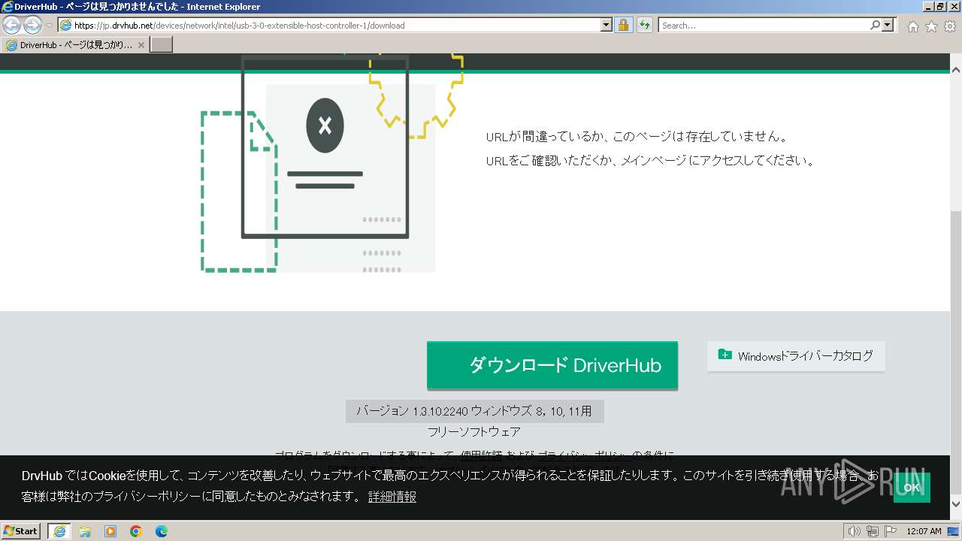Click the Search box field
The width and height of the screenshot is (962, 541).
(x=764, y=25)
